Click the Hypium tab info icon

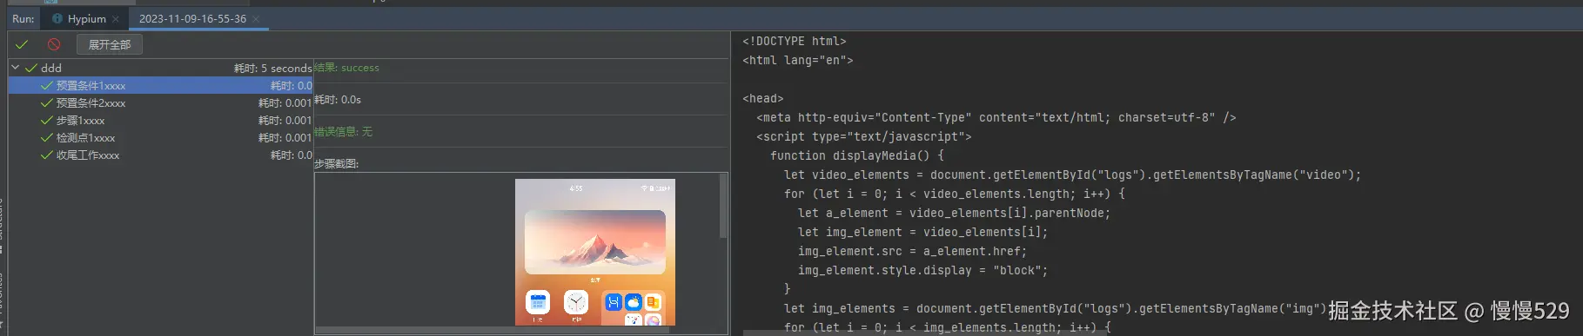tap(57, 18)
